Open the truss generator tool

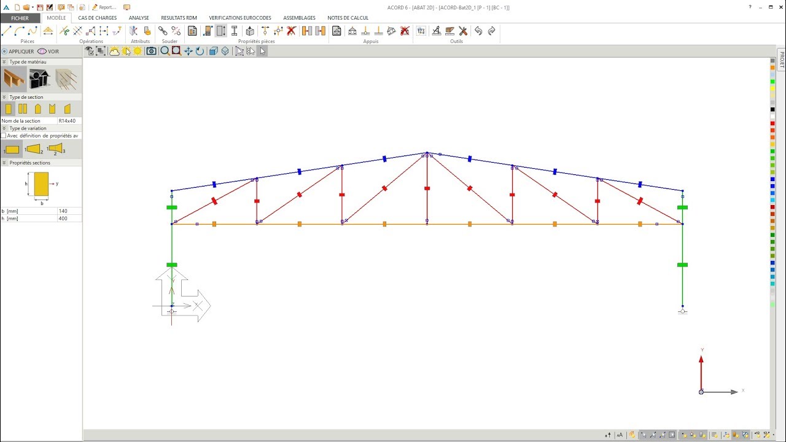(48, 31)
